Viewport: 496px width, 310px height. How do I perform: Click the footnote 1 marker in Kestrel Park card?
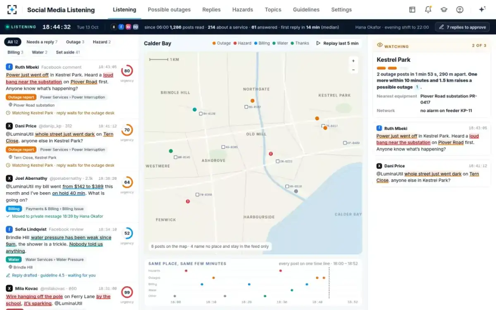point(417,87)
